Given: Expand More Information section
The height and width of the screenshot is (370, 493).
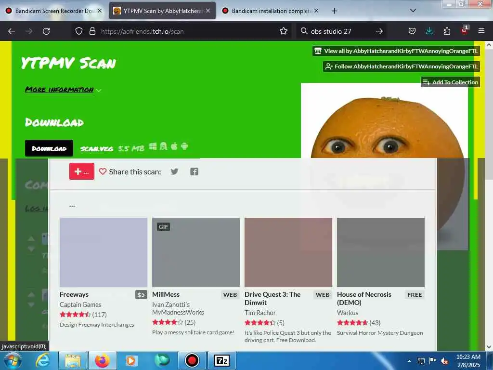Looking at the screenshot, I should pos(63,90).
